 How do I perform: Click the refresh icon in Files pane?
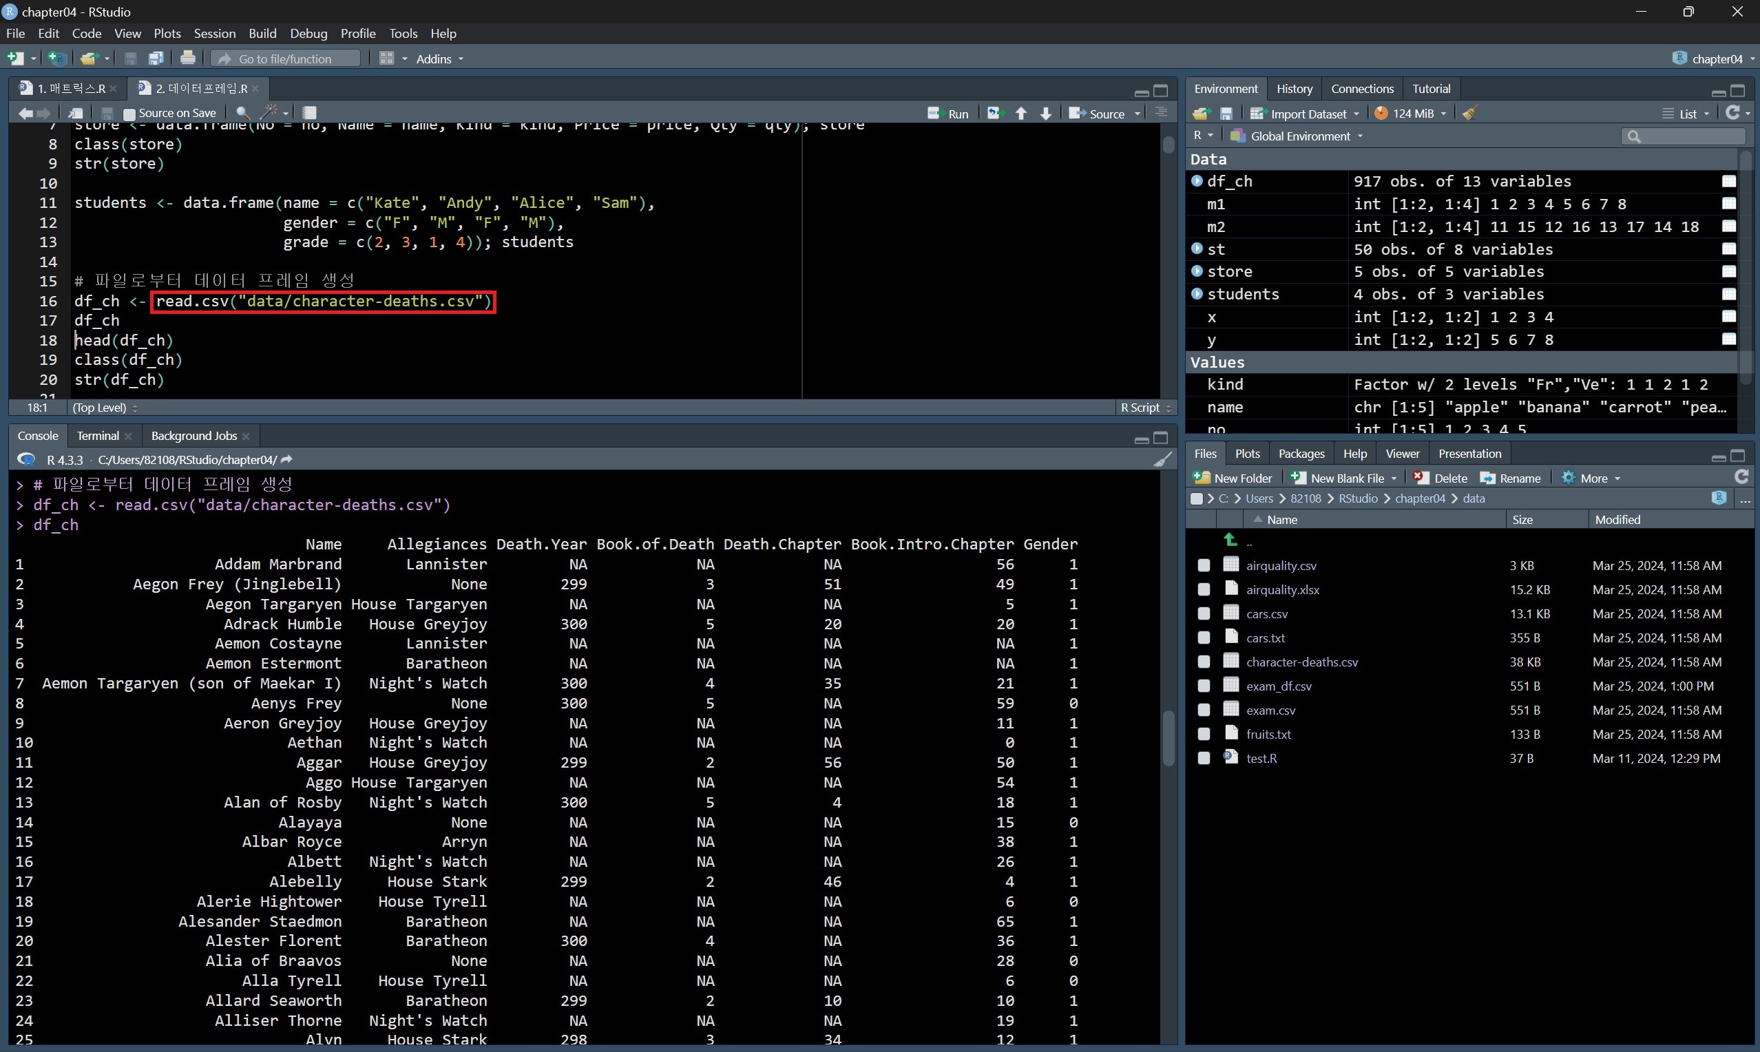click(1741, 477)
